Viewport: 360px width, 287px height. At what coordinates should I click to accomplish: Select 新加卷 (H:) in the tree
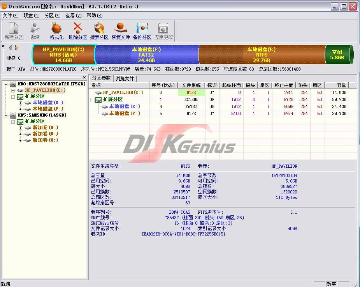(x=45, y=128)
